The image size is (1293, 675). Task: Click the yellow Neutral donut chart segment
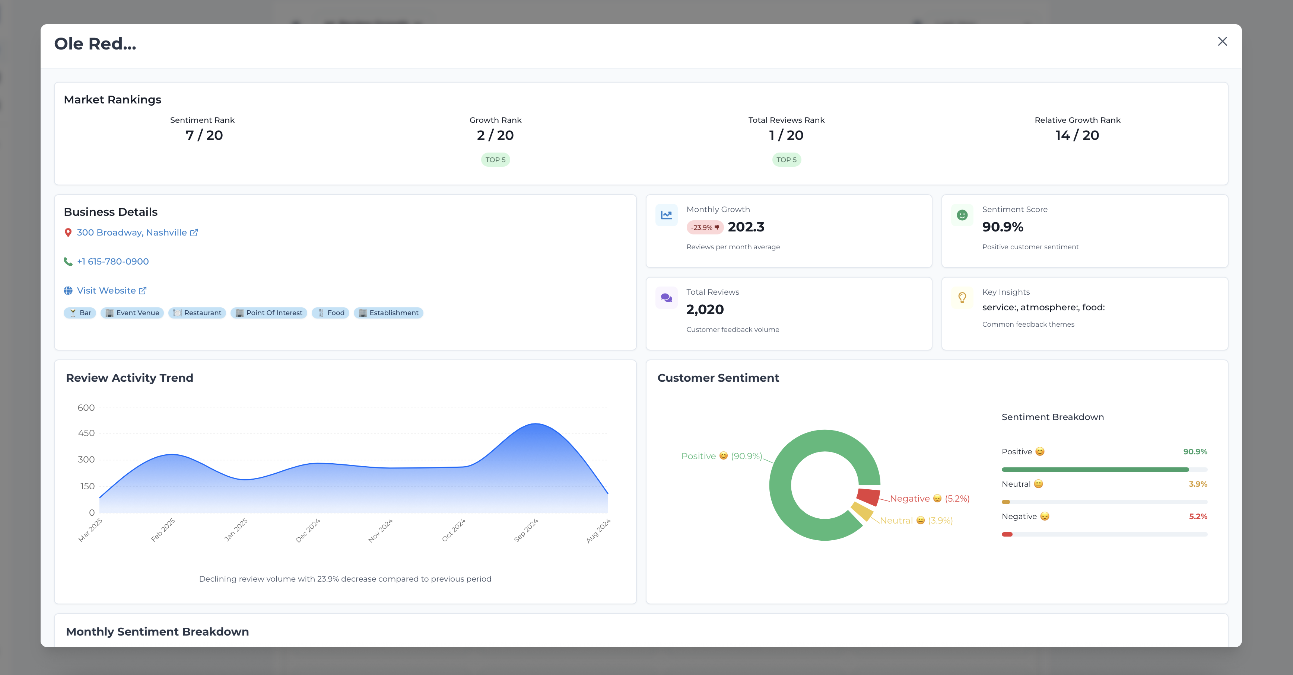[862, 512]
